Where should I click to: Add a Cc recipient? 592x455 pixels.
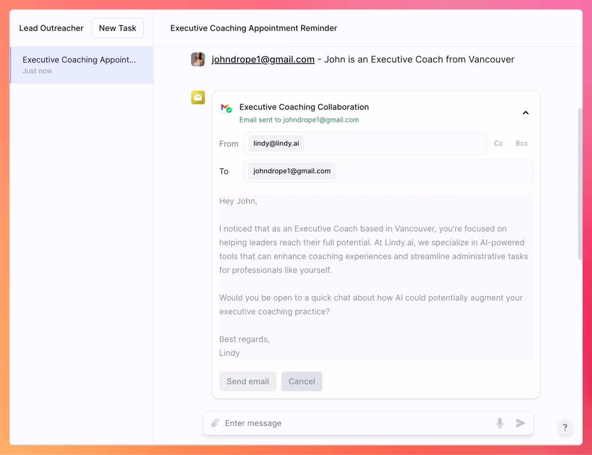[x=498, y=143]
